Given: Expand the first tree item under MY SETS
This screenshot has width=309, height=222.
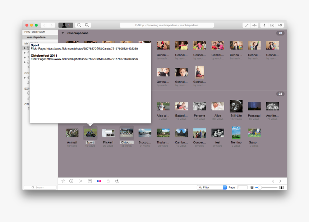Looking at the screenshot, I should tap(26, 48).
